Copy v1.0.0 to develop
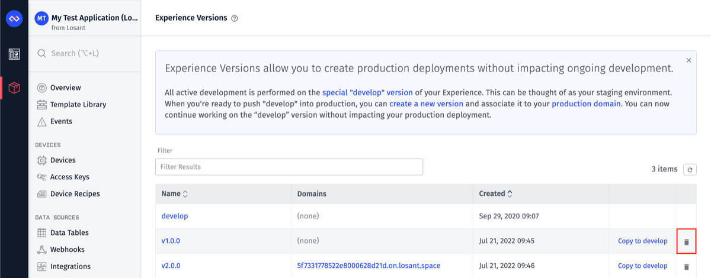711x278 pixels. click(x=643, y=241)
